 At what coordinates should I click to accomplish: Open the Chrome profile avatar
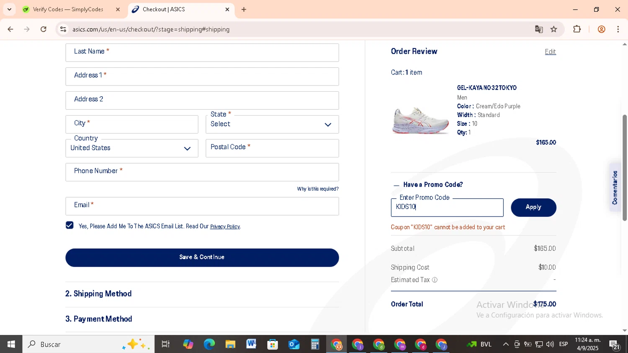(602, 29)
